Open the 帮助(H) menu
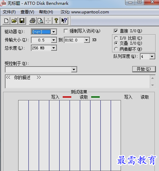Screen dimensions: 159x171 click(x=46, y=12)
